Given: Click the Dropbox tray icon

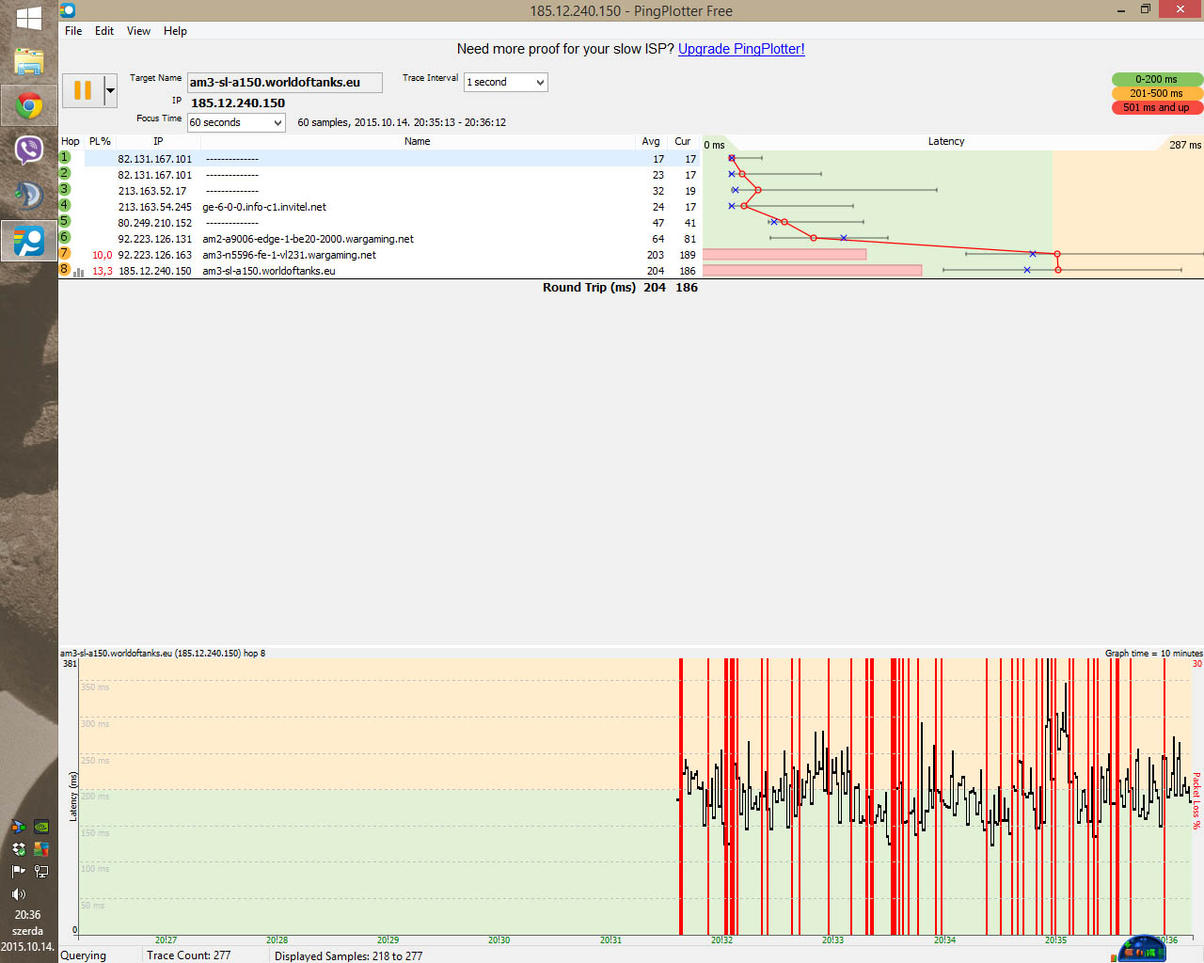Looking at the screenshot, I should 18,849.
